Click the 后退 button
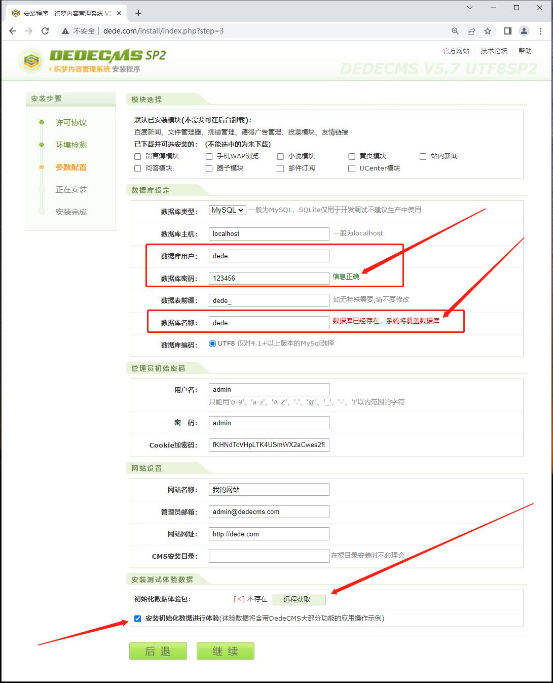553x683 pixels. [158, 651]
